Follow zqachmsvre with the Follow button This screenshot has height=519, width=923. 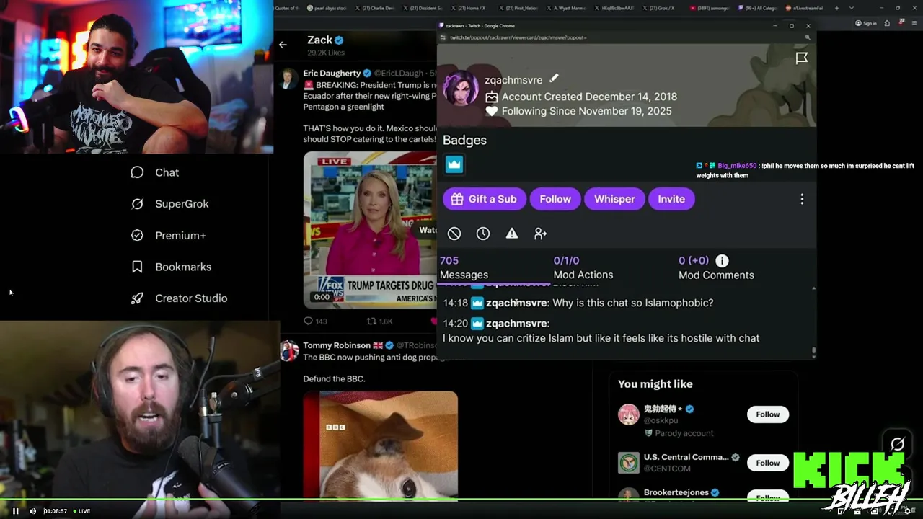[x=555, y=199]
